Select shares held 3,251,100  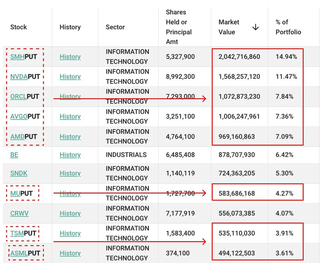click(x=180, y=116)
